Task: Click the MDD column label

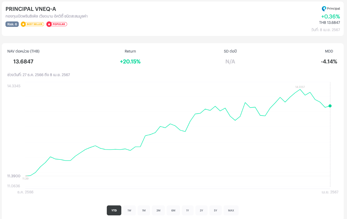Action: coord(329,51)
